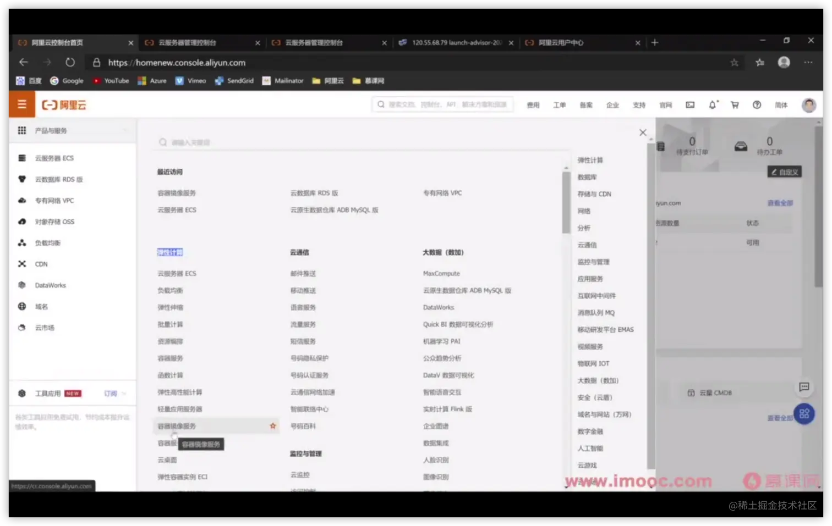Click 负载均衡 icon in left sidebar
This screenshot has height=526, width=832.
click(22, 243)
